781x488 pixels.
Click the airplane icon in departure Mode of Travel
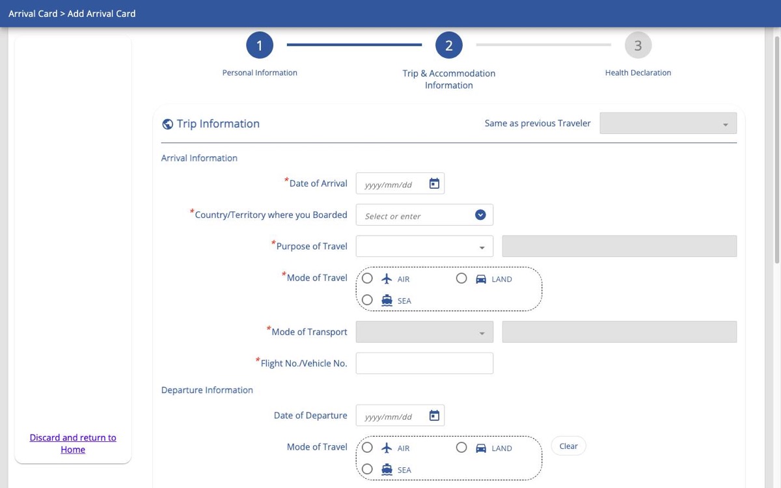(387, 448)
